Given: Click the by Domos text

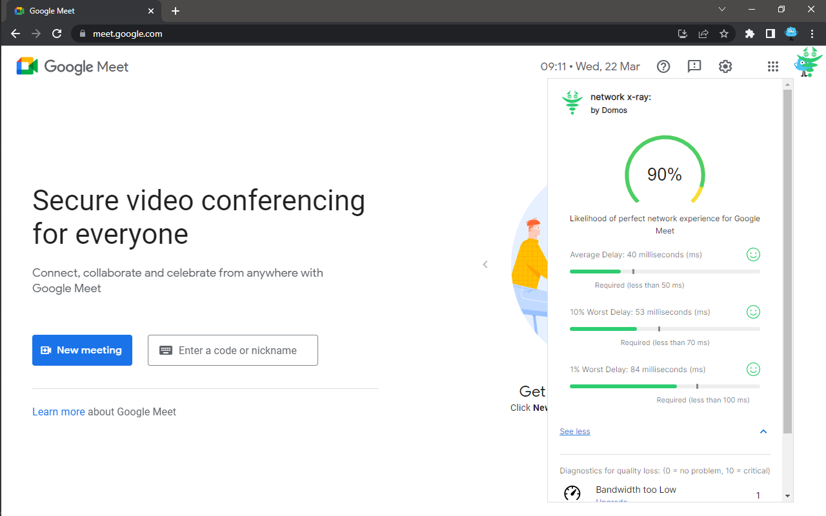Looking at the screenshot, I should 609,110.
